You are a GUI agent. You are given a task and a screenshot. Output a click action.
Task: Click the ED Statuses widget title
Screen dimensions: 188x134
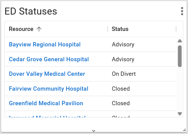point(31,11)
